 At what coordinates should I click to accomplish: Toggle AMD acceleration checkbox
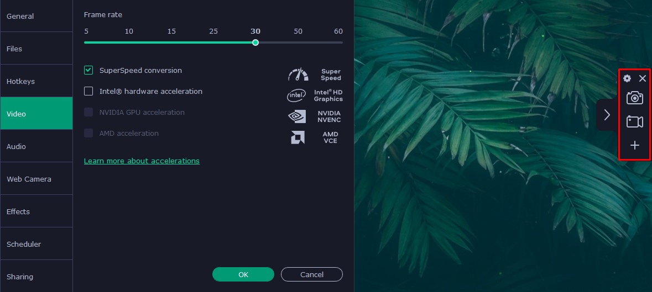pyautogui.click(x=88, y=133)
